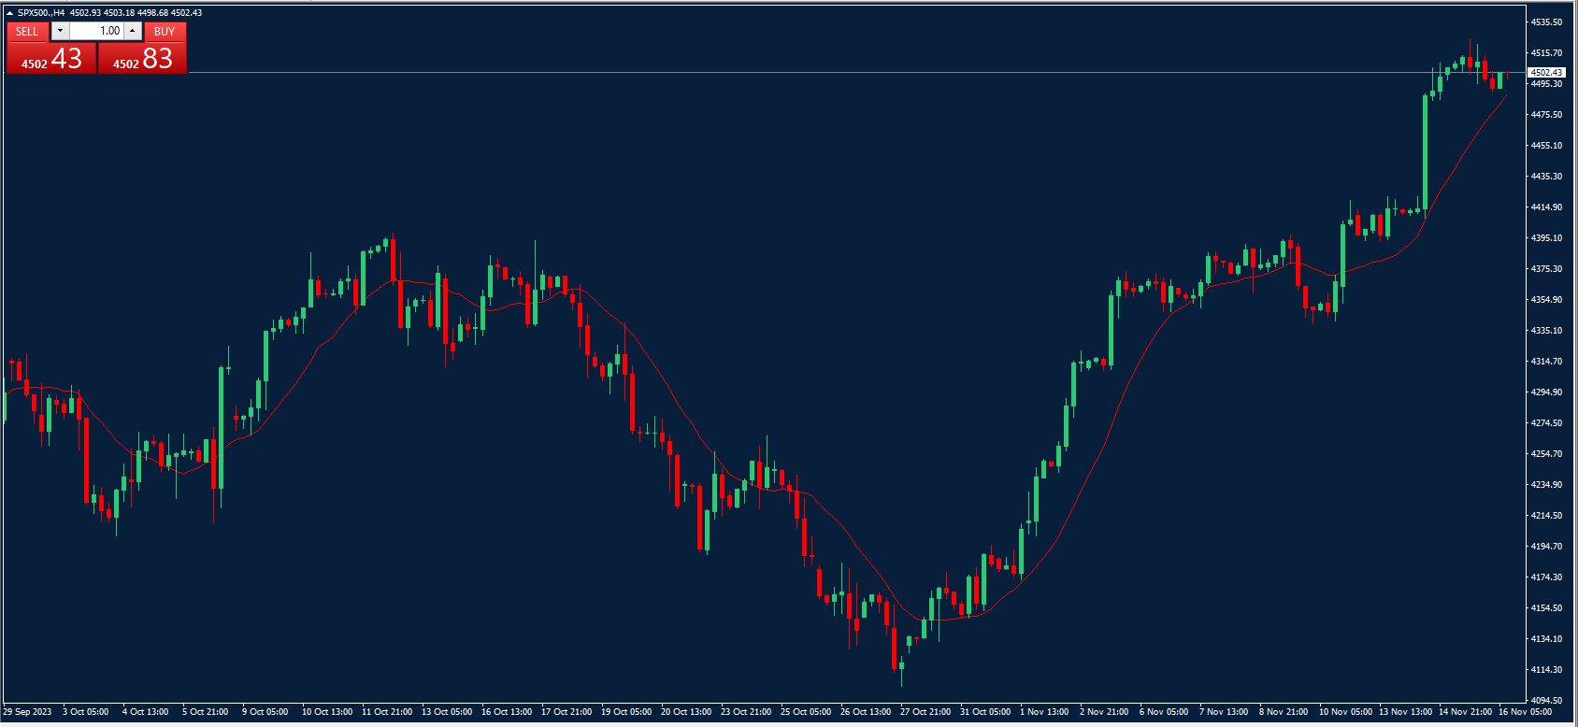Image resolution: width=1578 pixels, height=727 pixels.
Task: Select the 10 Oct 13:00 time label
Action: pyautogui.click(x=327, y=712)
